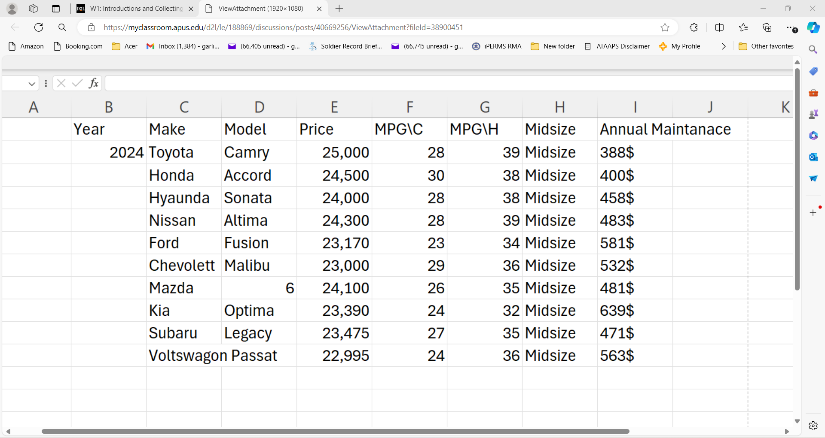Click the scroll right arrow

coord(787,432)
